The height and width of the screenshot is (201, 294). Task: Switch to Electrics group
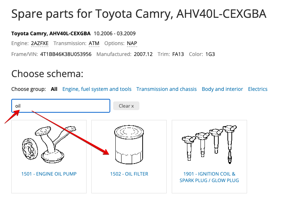coord(258,89)
